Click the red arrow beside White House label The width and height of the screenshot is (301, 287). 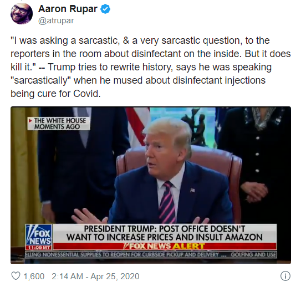click(x=30, y=121)
